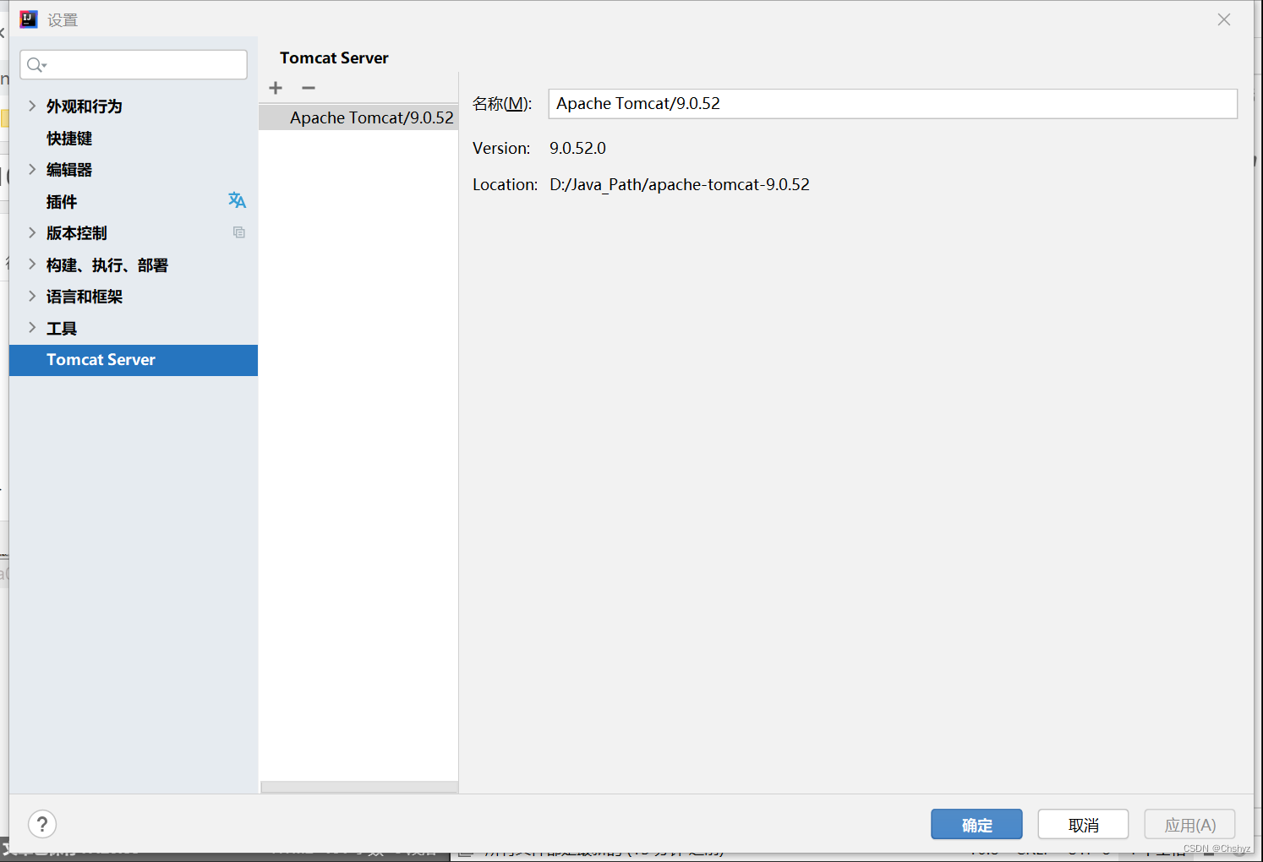Expand the 编辑器 settings group
The image size is (1263, 862).
[32, 169]
